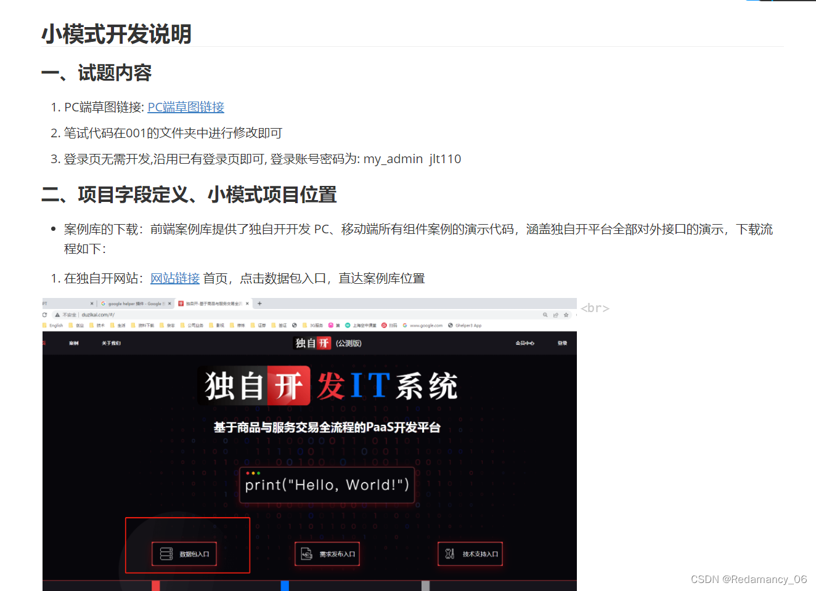Open the 资料下载 bookmark folder
This screenshot has height=591, width=816.
142,325
